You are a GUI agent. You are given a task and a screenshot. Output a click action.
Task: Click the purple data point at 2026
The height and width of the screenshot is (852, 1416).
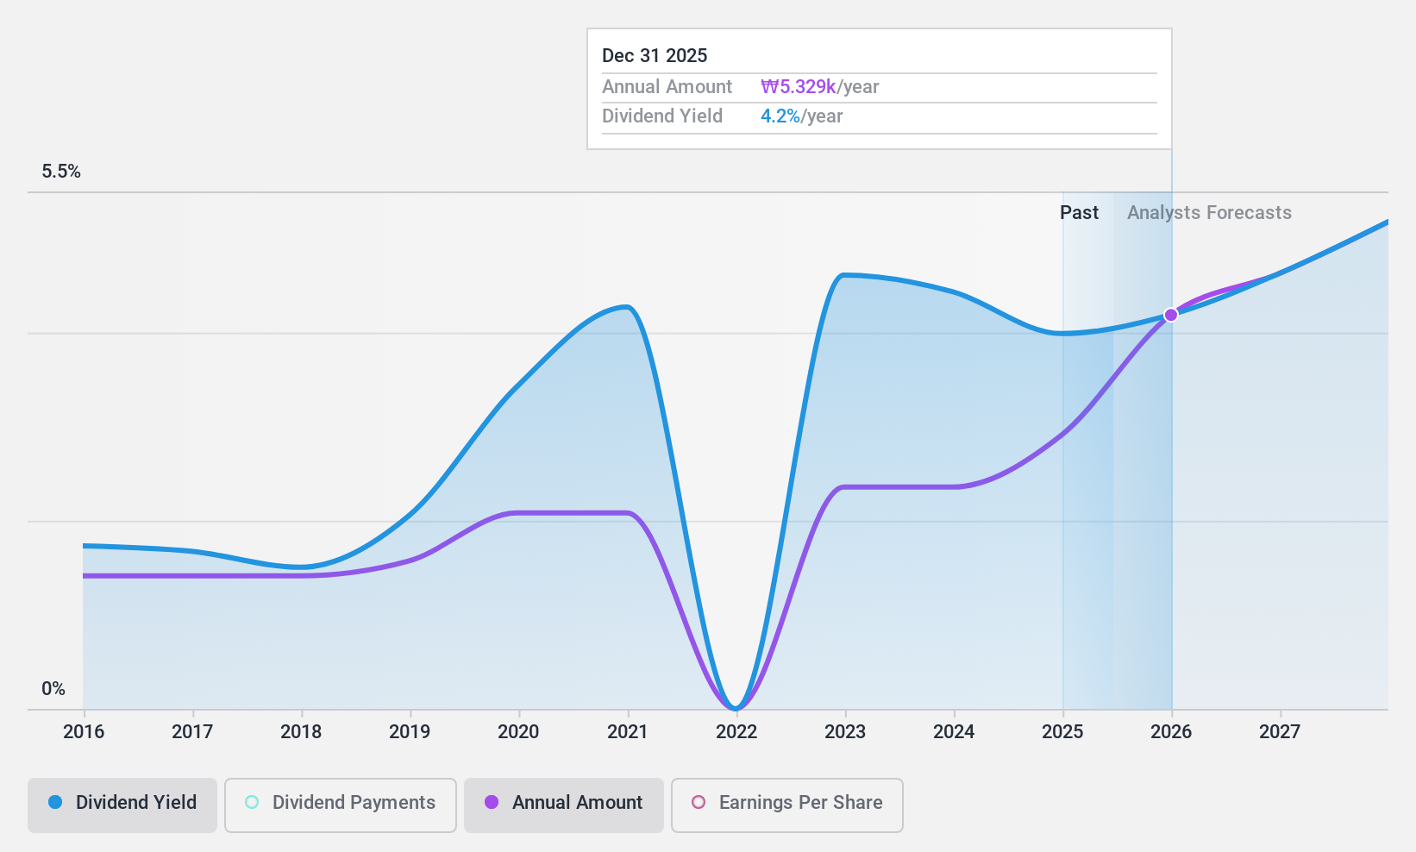point(1171,315)
